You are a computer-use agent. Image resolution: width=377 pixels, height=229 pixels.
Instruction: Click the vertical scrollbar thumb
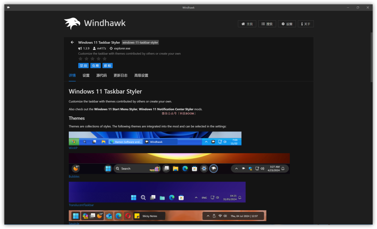click(371, 58)
